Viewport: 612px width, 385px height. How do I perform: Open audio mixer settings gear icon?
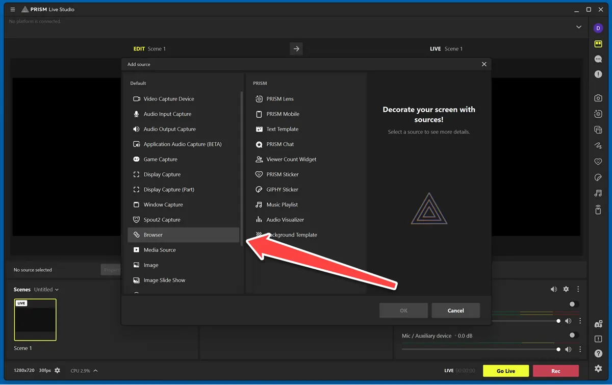coord(566,289)
